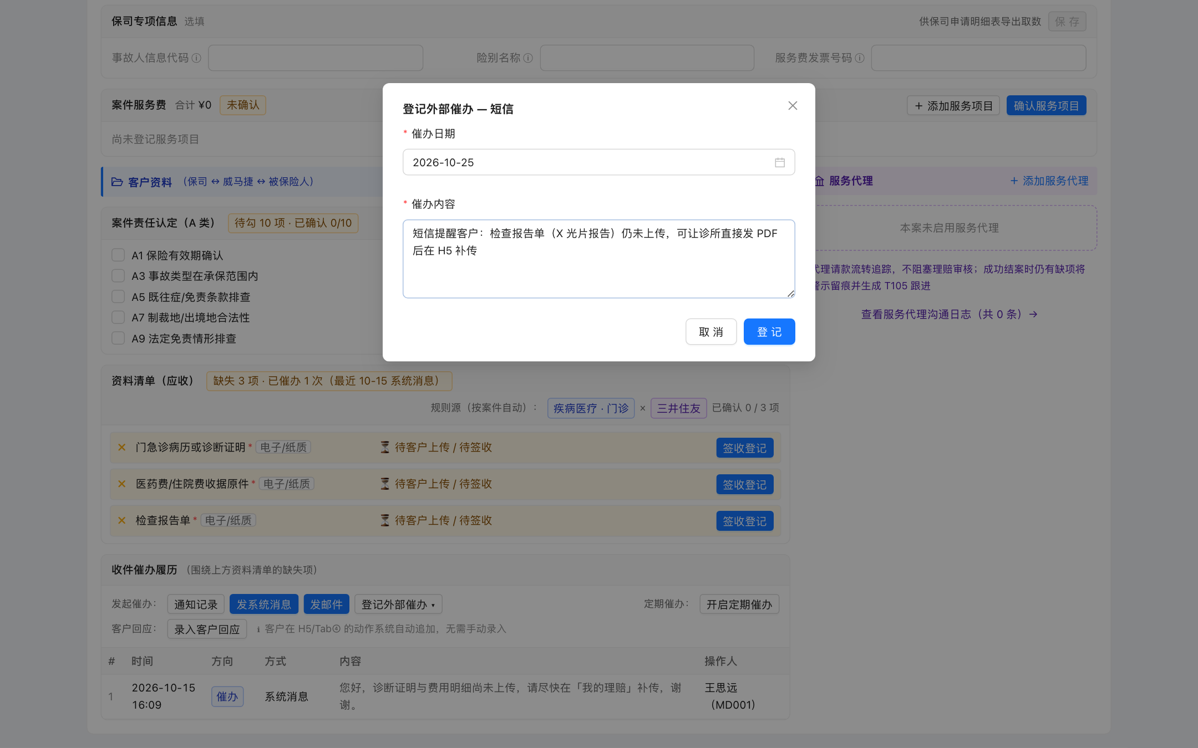Click the 疾病医疗 · 门诊 rule tag
This screenshot has height=748, width=1198.
(x=591, y=408)
